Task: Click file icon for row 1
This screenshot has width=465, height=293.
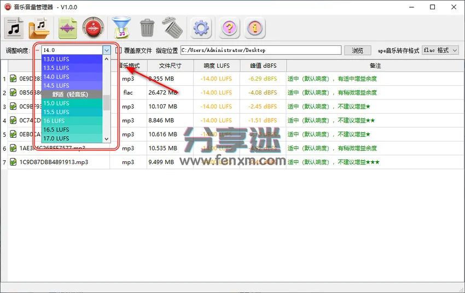Action: [13, 79]
